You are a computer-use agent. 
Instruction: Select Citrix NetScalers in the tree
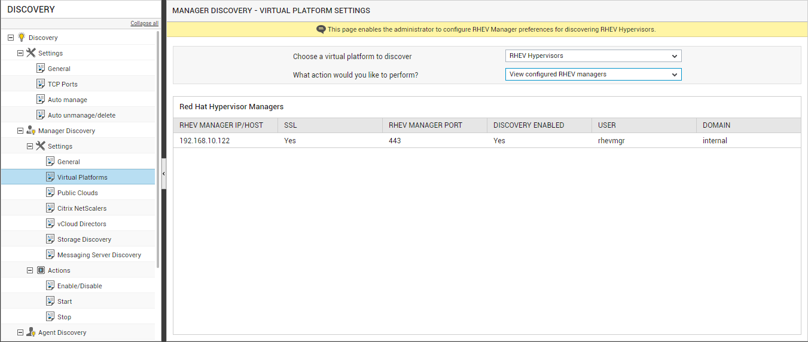[82, 208]
